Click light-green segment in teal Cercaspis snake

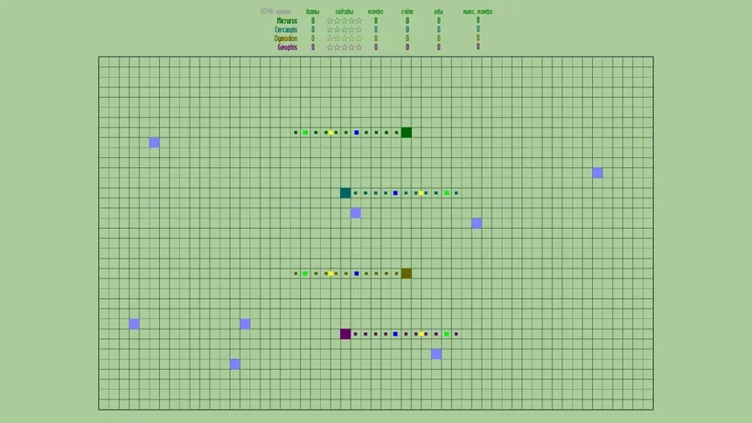447,193
